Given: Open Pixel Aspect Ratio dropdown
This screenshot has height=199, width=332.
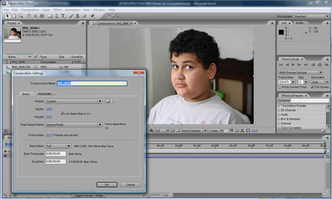Looking at the screenshot, I should click(x=74, y=125).
